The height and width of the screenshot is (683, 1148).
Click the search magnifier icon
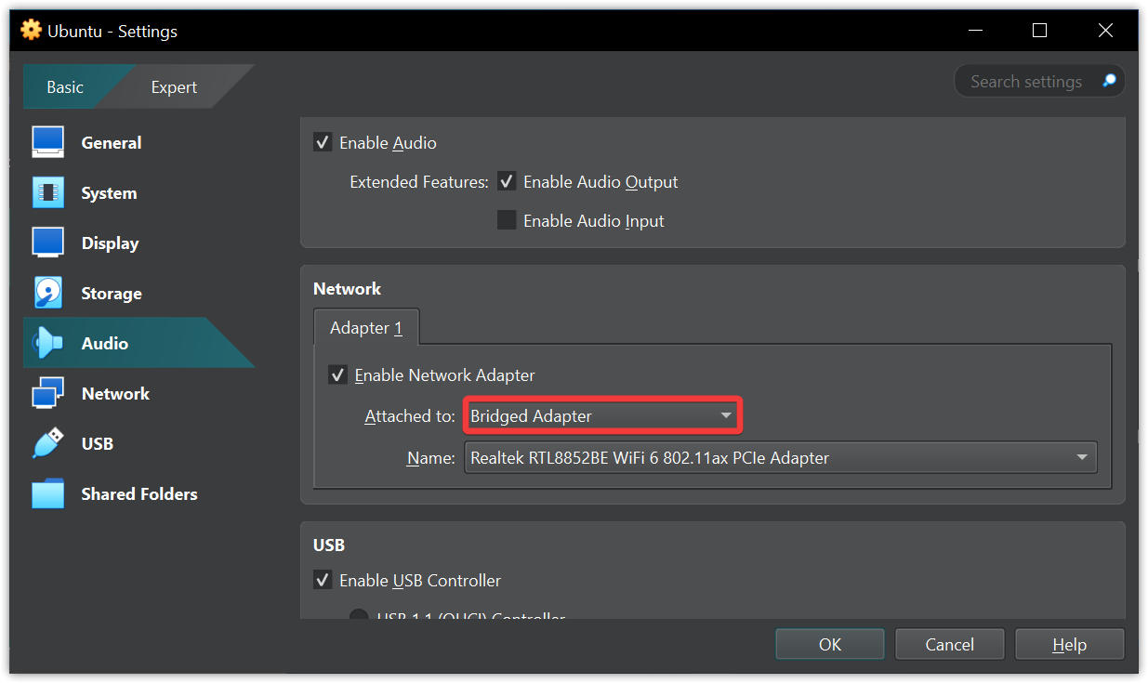(1109, 81)
